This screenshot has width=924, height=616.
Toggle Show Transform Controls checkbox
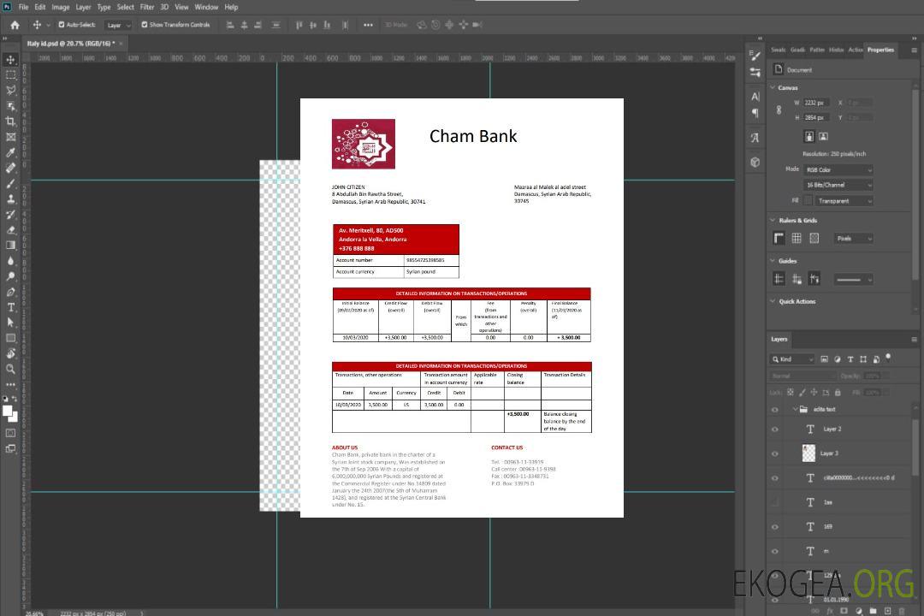(145, 25)
